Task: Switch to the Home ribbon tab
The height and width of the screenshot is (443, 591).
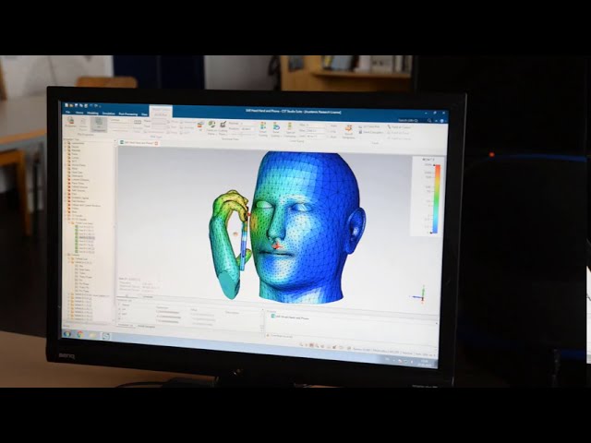Action: [79, 113]
